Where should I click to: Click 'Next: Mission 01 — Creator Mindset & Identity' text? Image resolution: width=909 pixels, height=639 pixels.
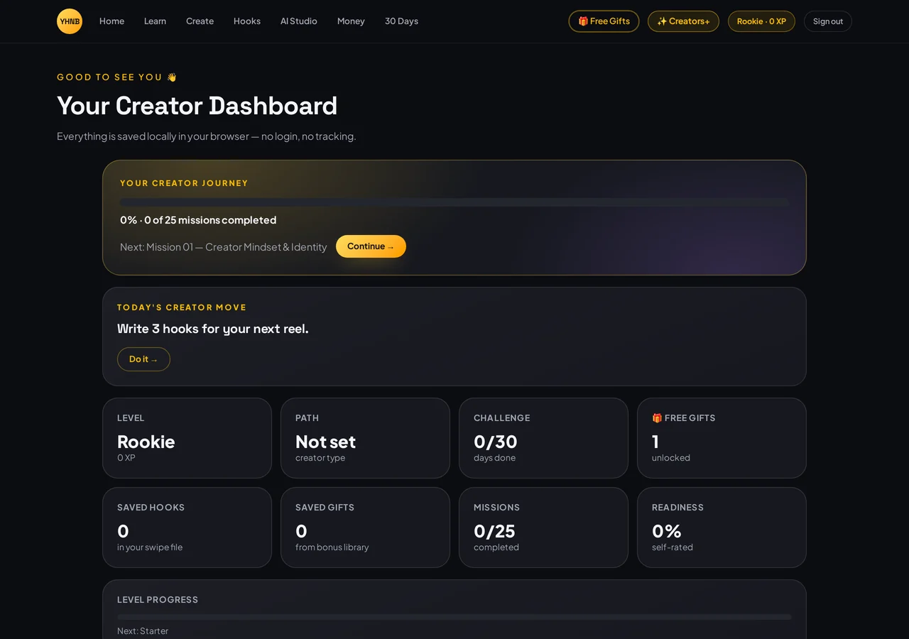click(x=223, y=247)
